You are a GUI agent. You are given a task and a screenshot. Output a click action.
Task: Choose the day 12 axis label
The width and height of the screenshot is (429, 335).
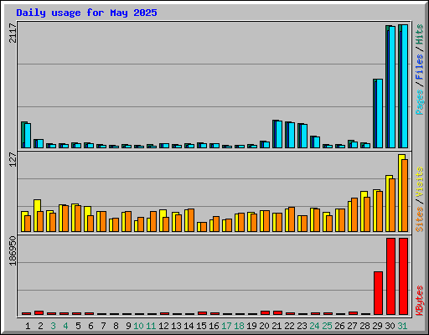(x=163, y=326)
